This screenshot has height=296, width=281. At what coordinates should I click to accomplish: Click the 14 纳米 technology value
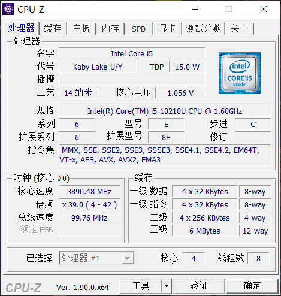[x=78, y=93]
